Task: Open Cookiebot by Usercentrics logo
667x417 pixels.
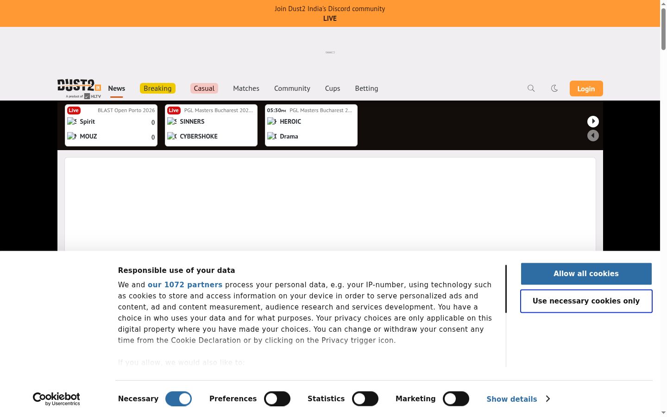Action: tap(57, 399)
